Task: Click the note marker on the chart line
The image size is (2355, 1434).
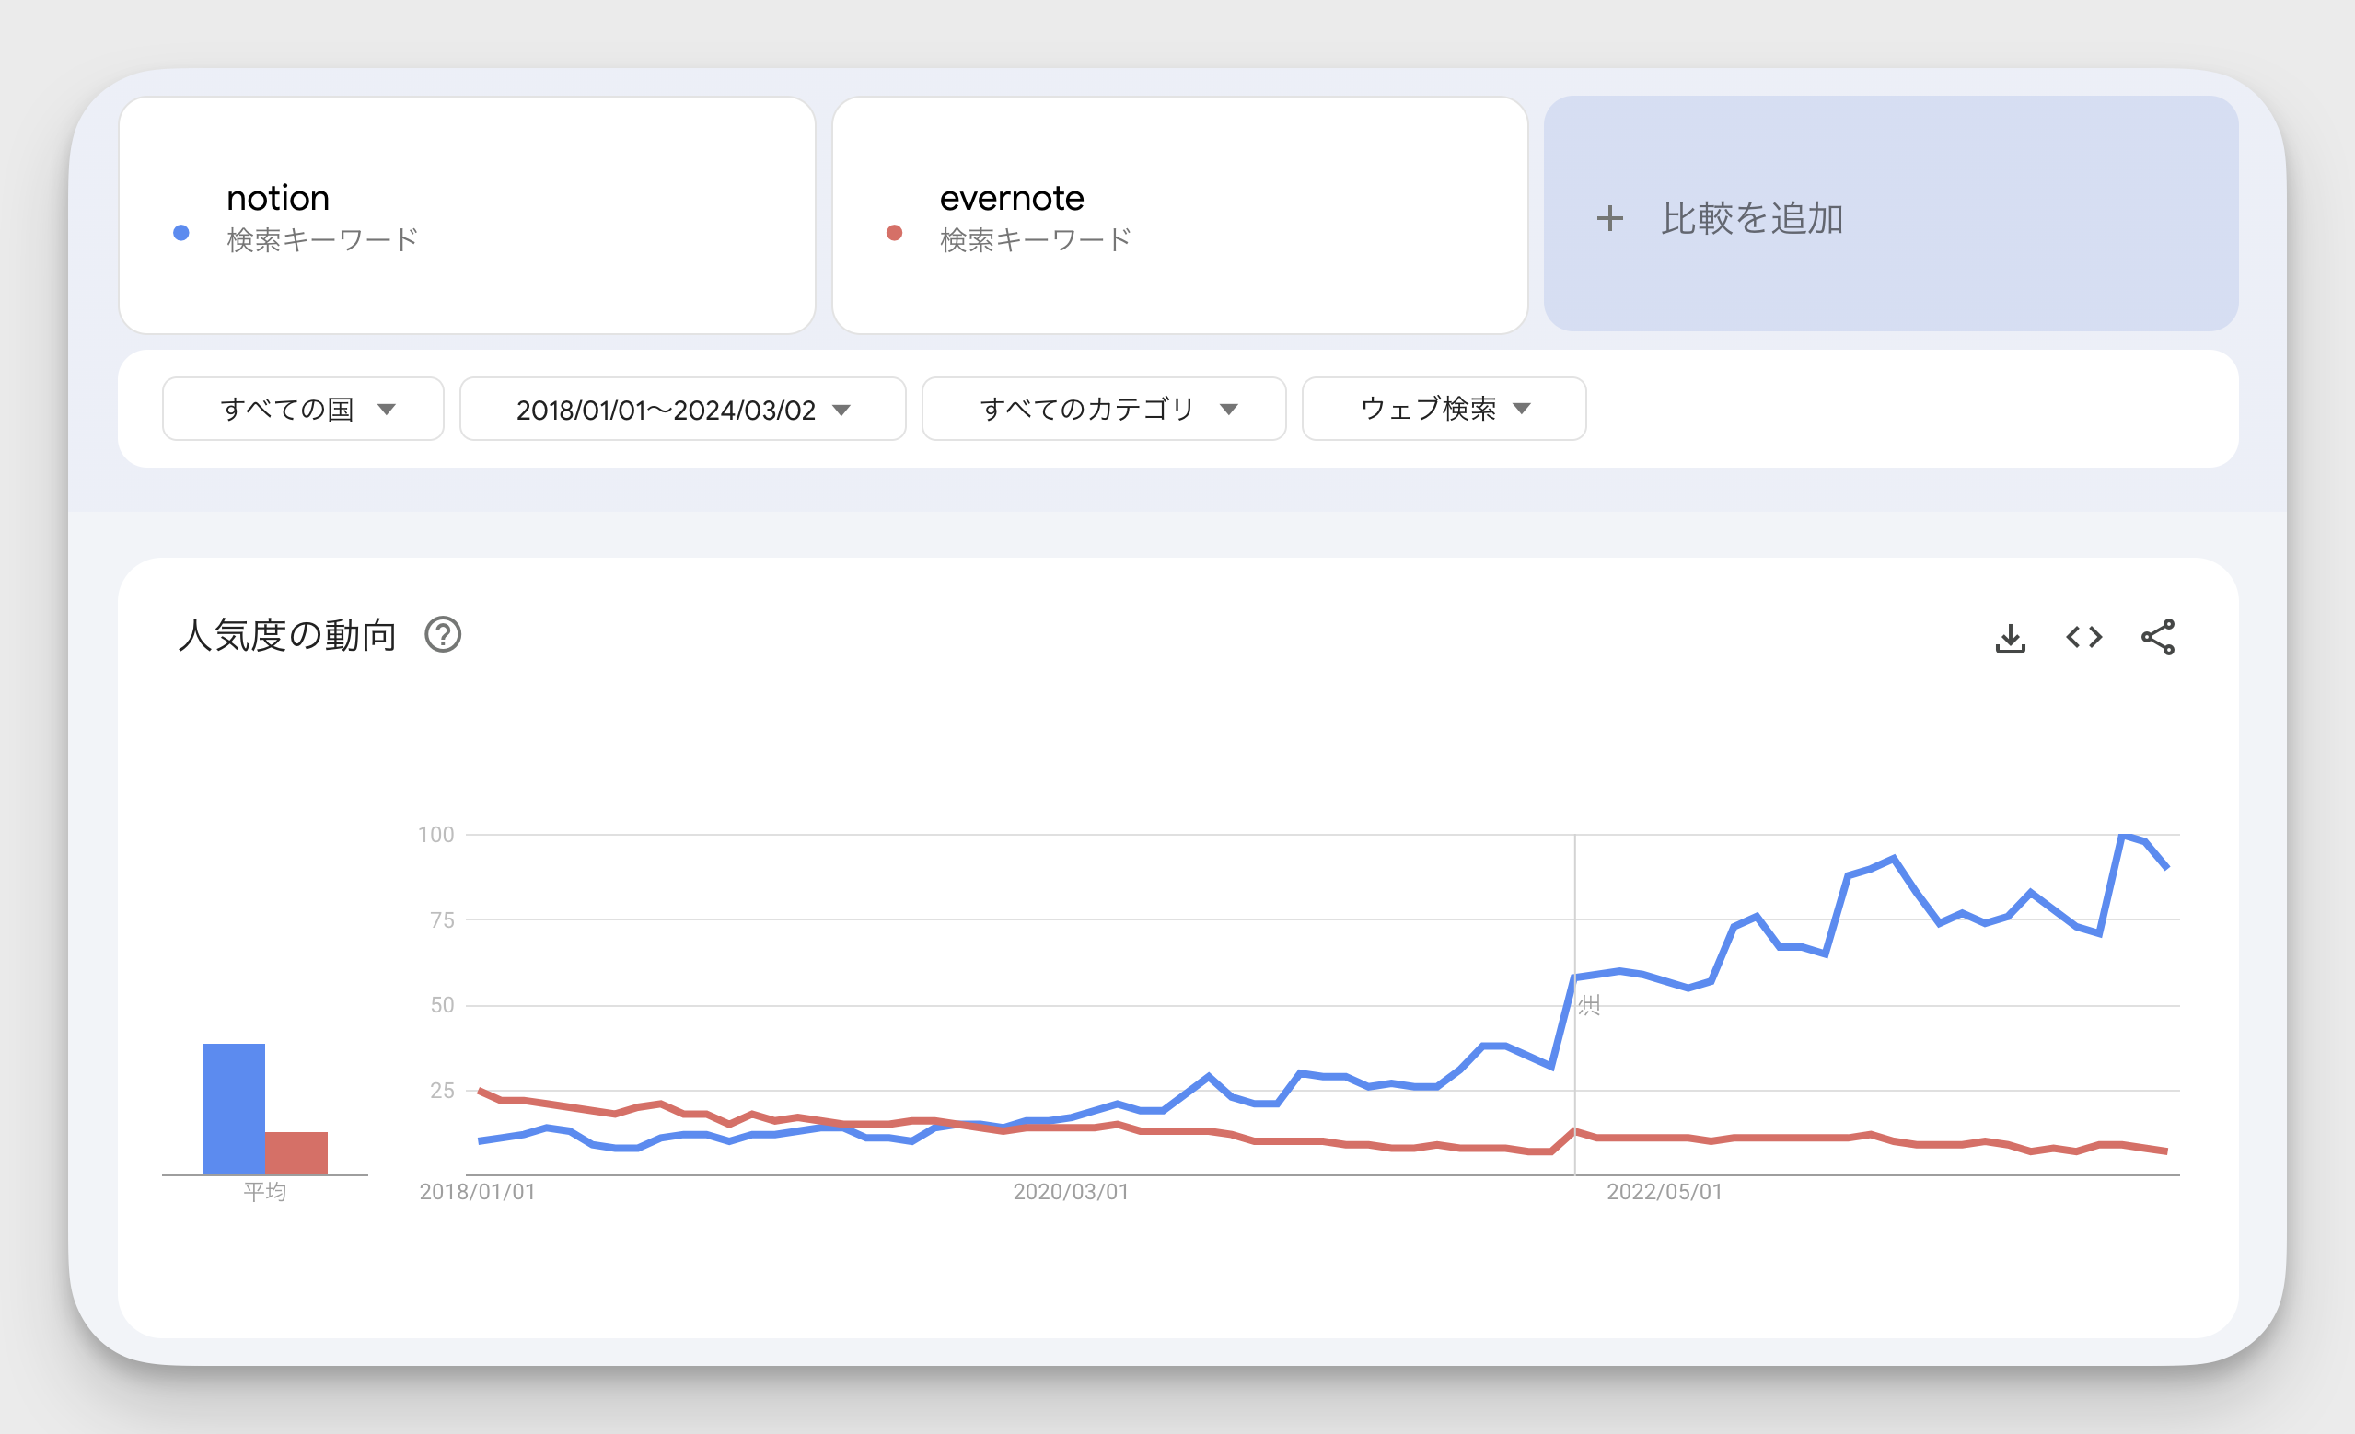Action: point(1588,1004)
